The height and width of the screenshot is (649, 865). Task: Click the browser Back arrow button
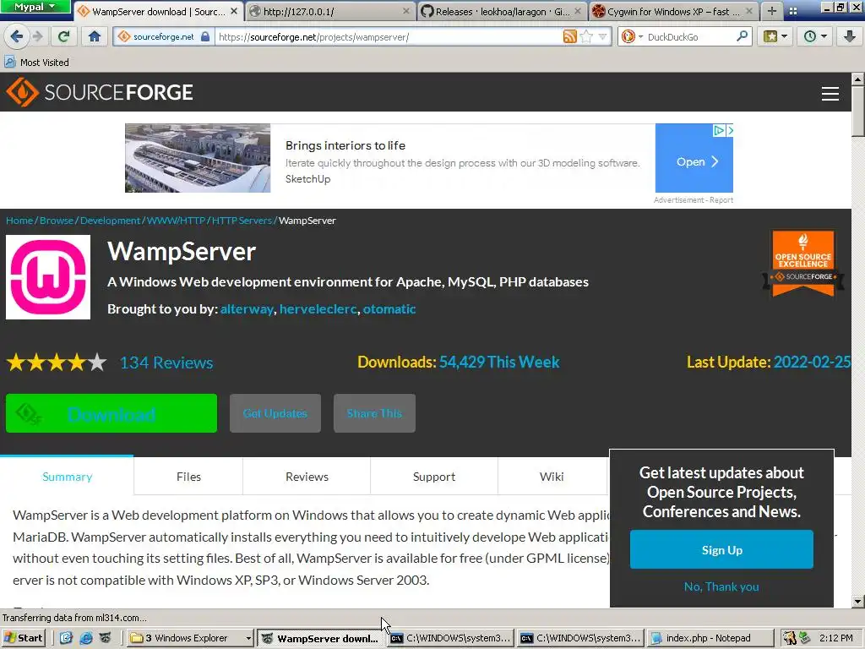[x=16, y=36]
